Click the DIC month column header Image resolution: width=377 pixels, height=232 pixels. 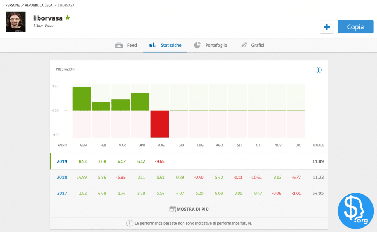pyautogui.click(x=298, y=145)
